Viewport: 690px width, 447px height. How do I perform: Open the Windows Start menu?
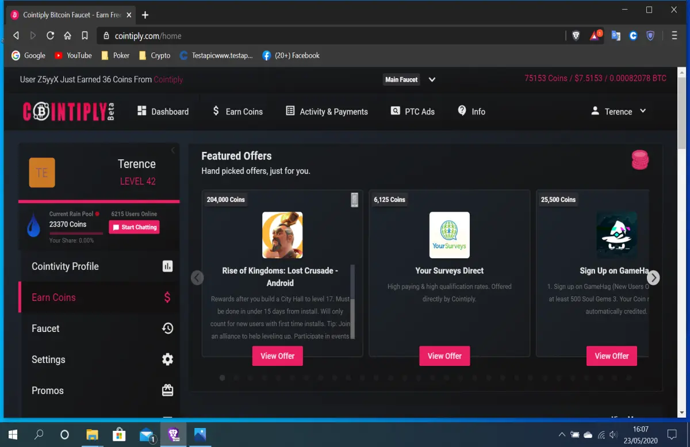tap(13, 435)
